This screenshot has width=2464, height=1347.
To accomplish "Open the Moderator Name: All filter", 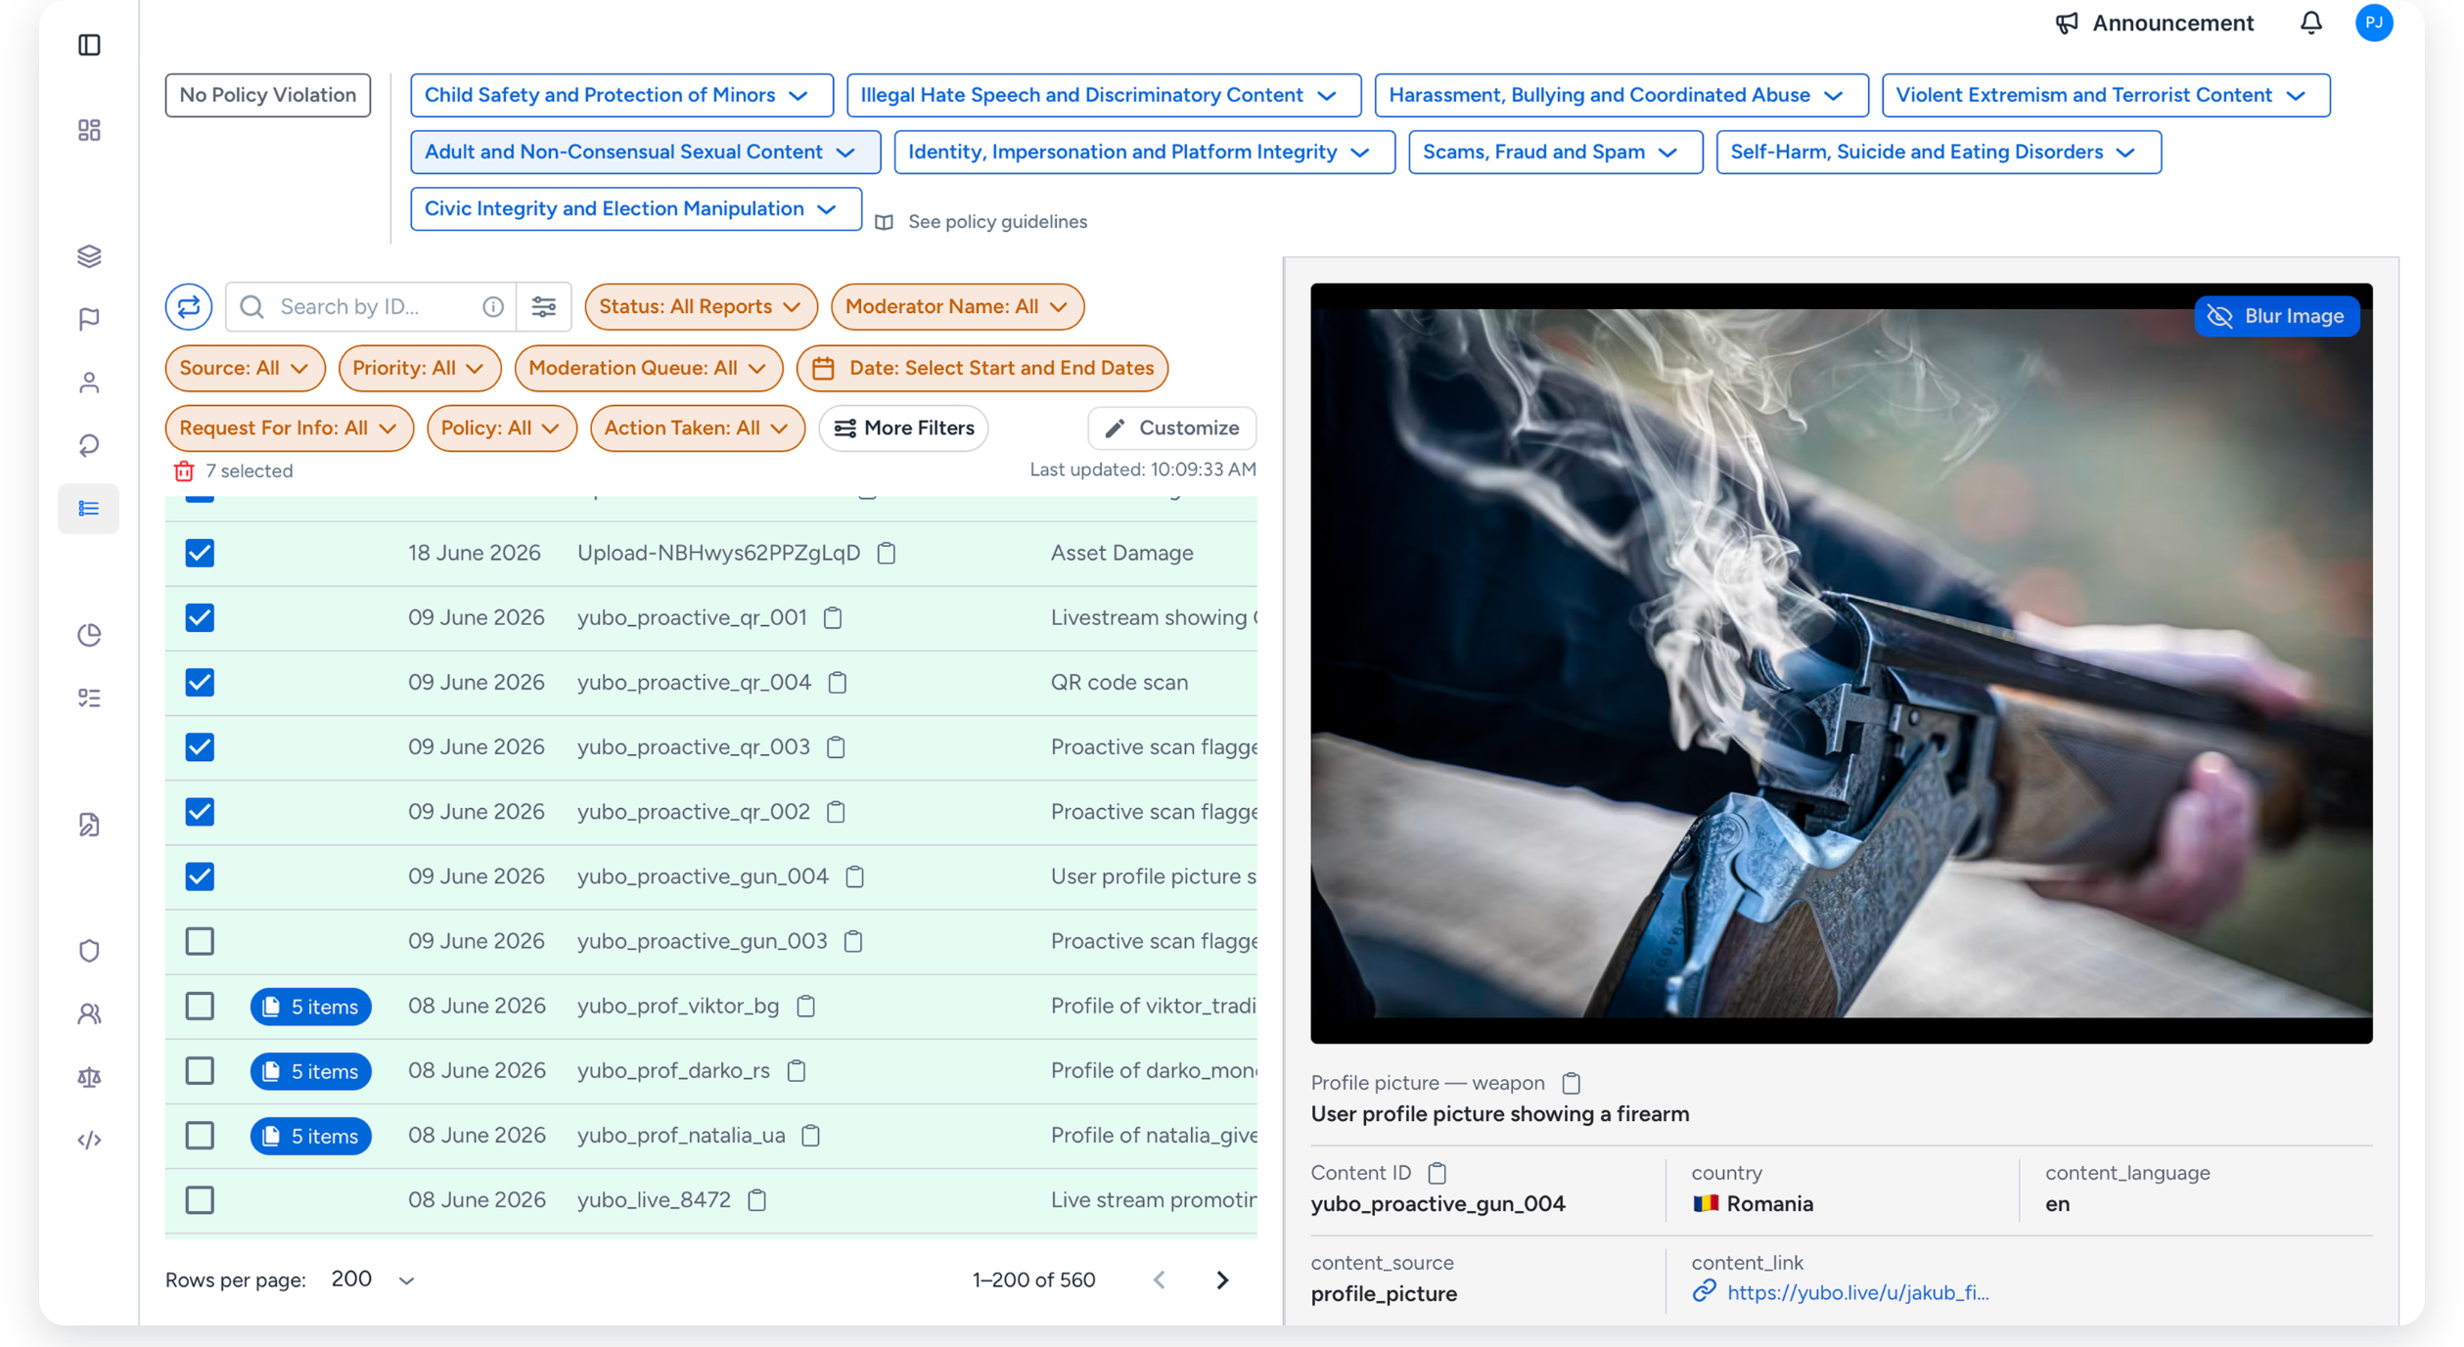I will point(957,307).
